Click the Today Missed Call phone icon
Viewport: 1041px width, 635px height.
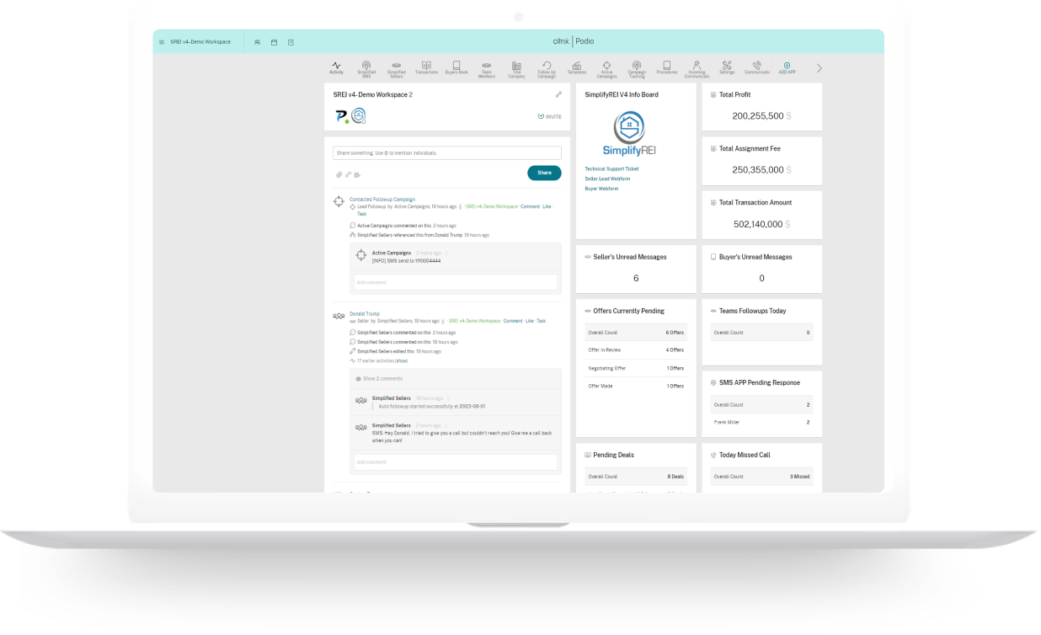pos(714,455)
